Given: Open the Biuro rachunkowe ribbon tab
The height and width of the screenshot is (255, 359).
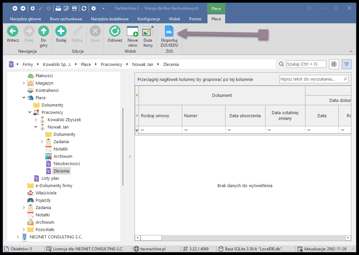Looking at the screenshot, I should coord(66,19).
